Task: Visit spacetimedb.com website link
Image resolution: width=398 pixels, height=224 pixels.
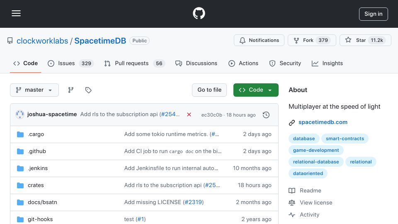Action: tap(323, 122)
